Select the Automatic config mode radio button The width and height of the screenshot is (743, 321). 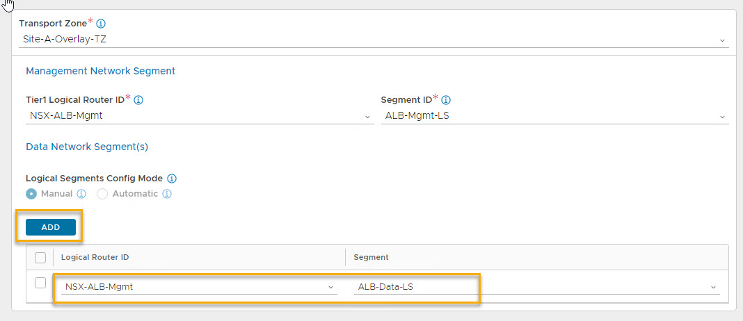102,194
